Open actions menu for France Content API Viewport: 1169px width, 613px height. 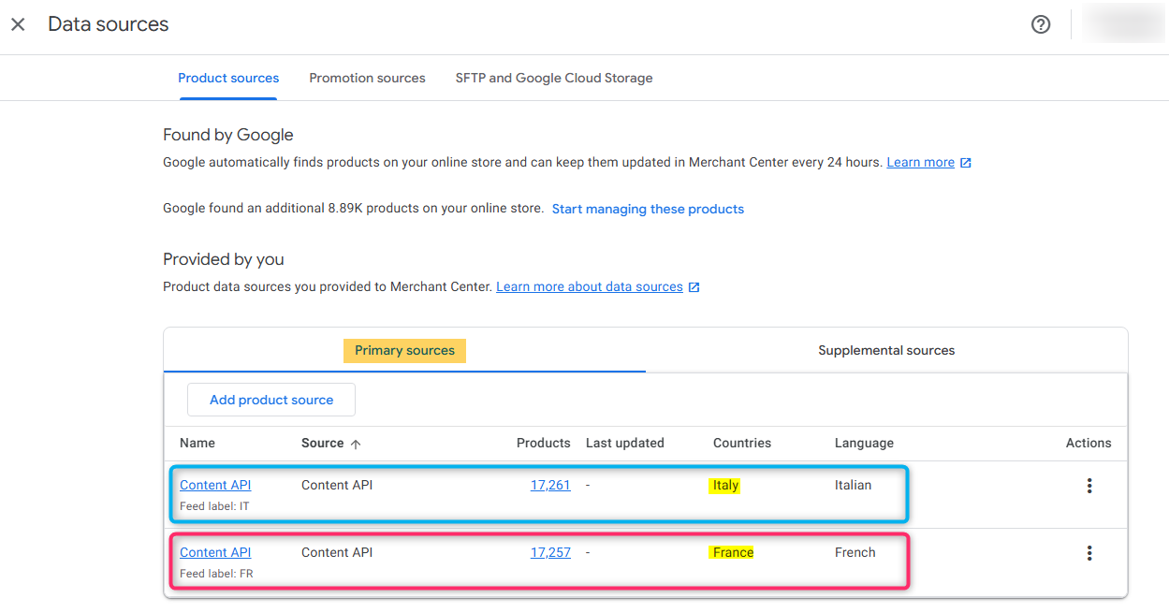coord(1089,553)
